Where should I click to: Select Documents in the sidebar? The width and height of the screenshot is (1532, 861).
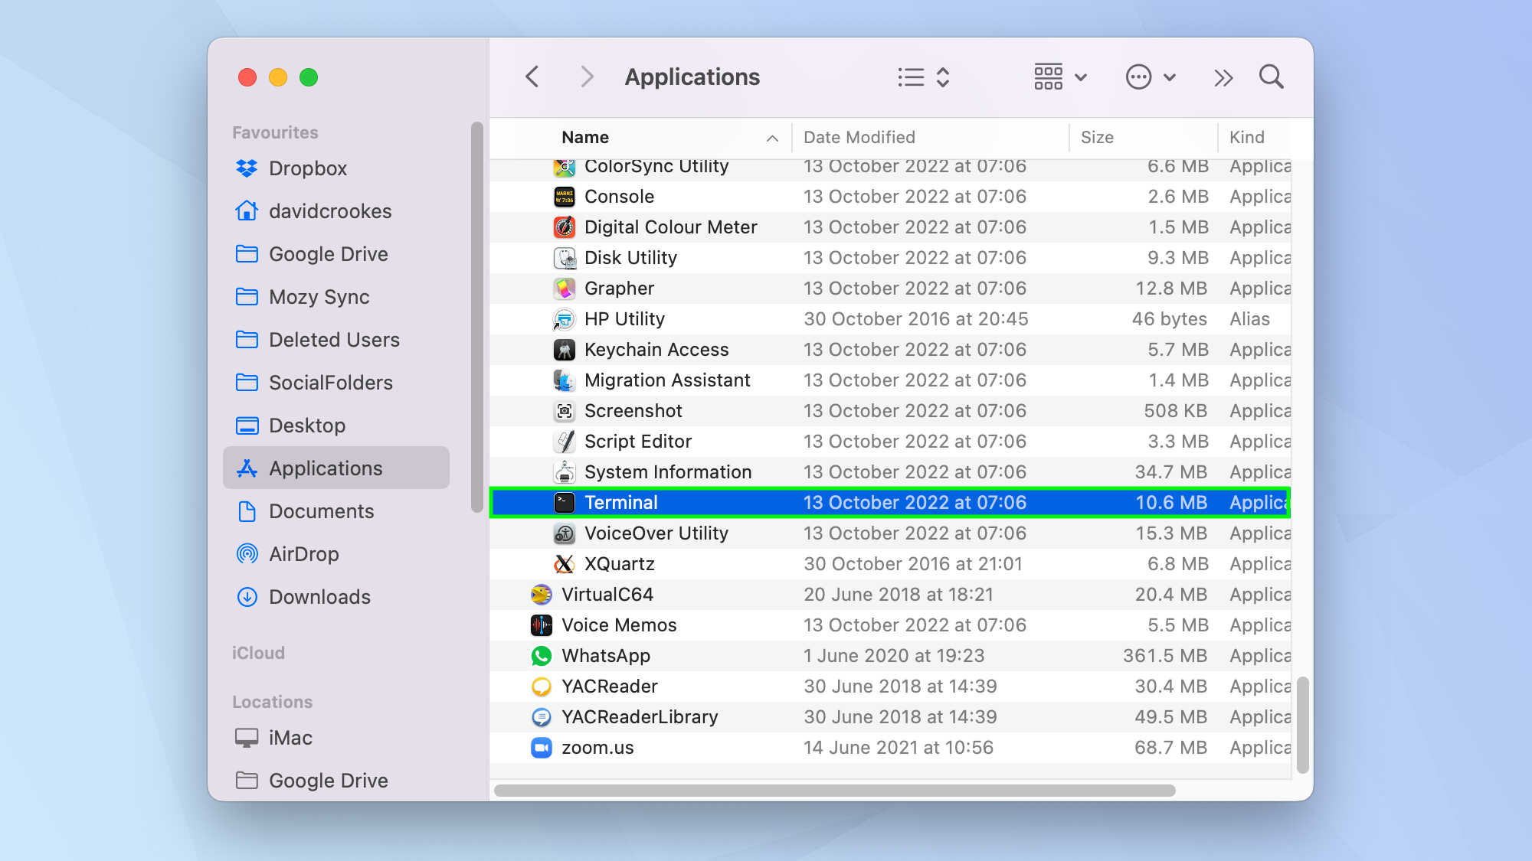pos(321,511)
